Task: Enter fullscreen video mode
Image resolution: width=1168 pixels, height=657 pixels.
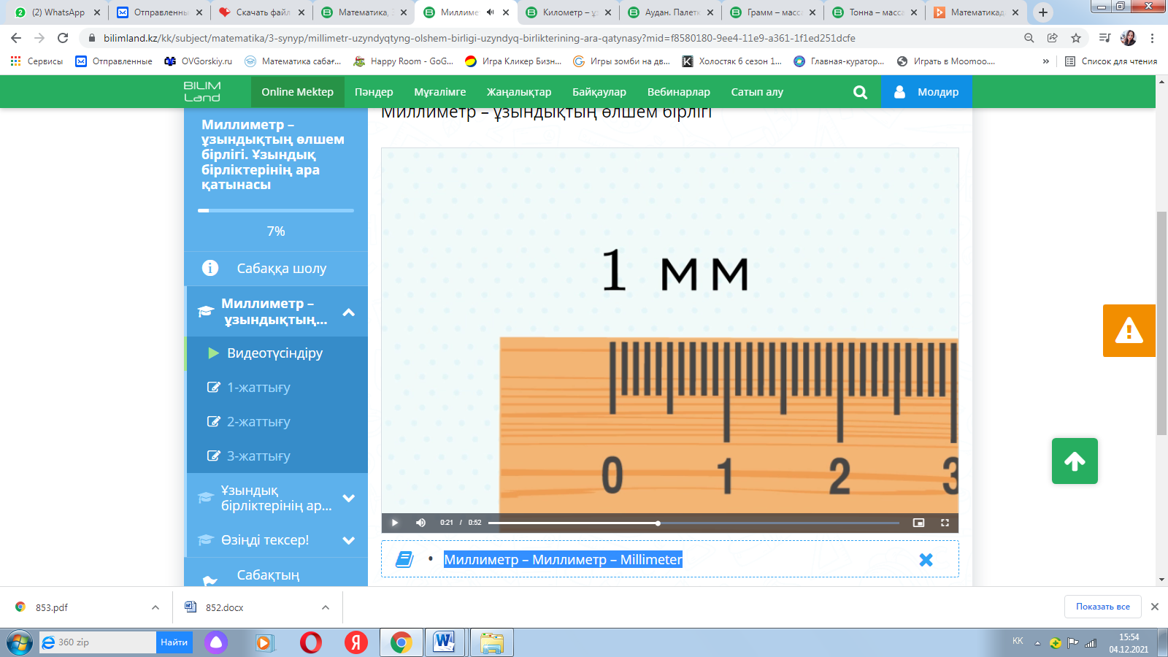Action: click(945, 523)
